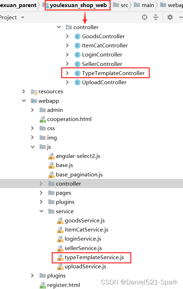Viewport: 183px width, 289px height.
Task: Select the register.html file name
Action: click(x=63, y=285)
